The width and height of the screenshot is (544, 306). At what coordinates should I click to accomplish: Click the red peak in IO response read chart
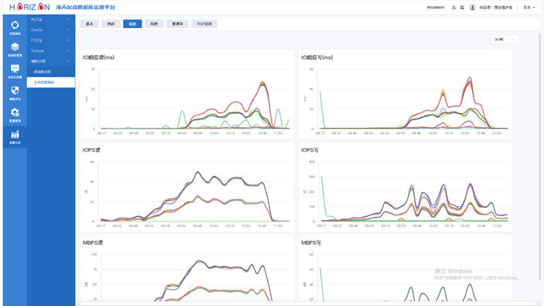coord(262,84)
